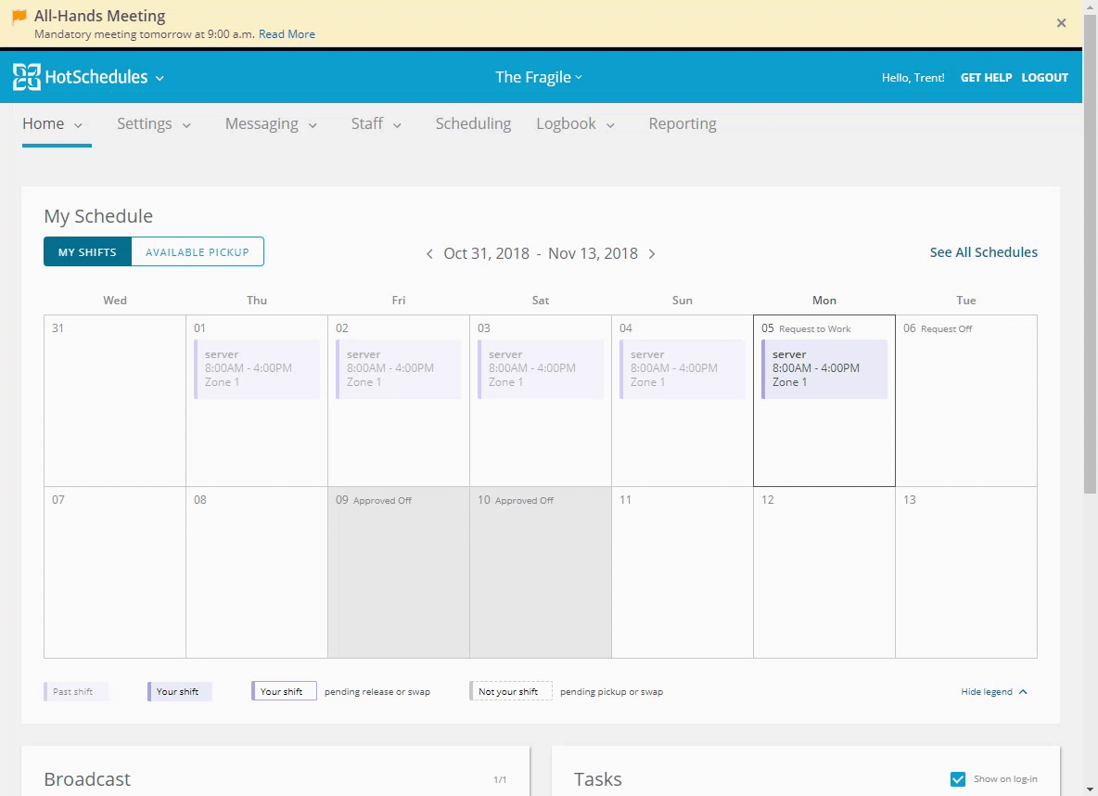1098x796 pixels.
Task: Uncheck Show on log-in checkbox
Action: point(958,779)
